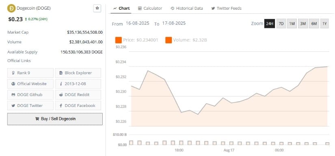Open the Historical Data tab

(x=187, y=9)
